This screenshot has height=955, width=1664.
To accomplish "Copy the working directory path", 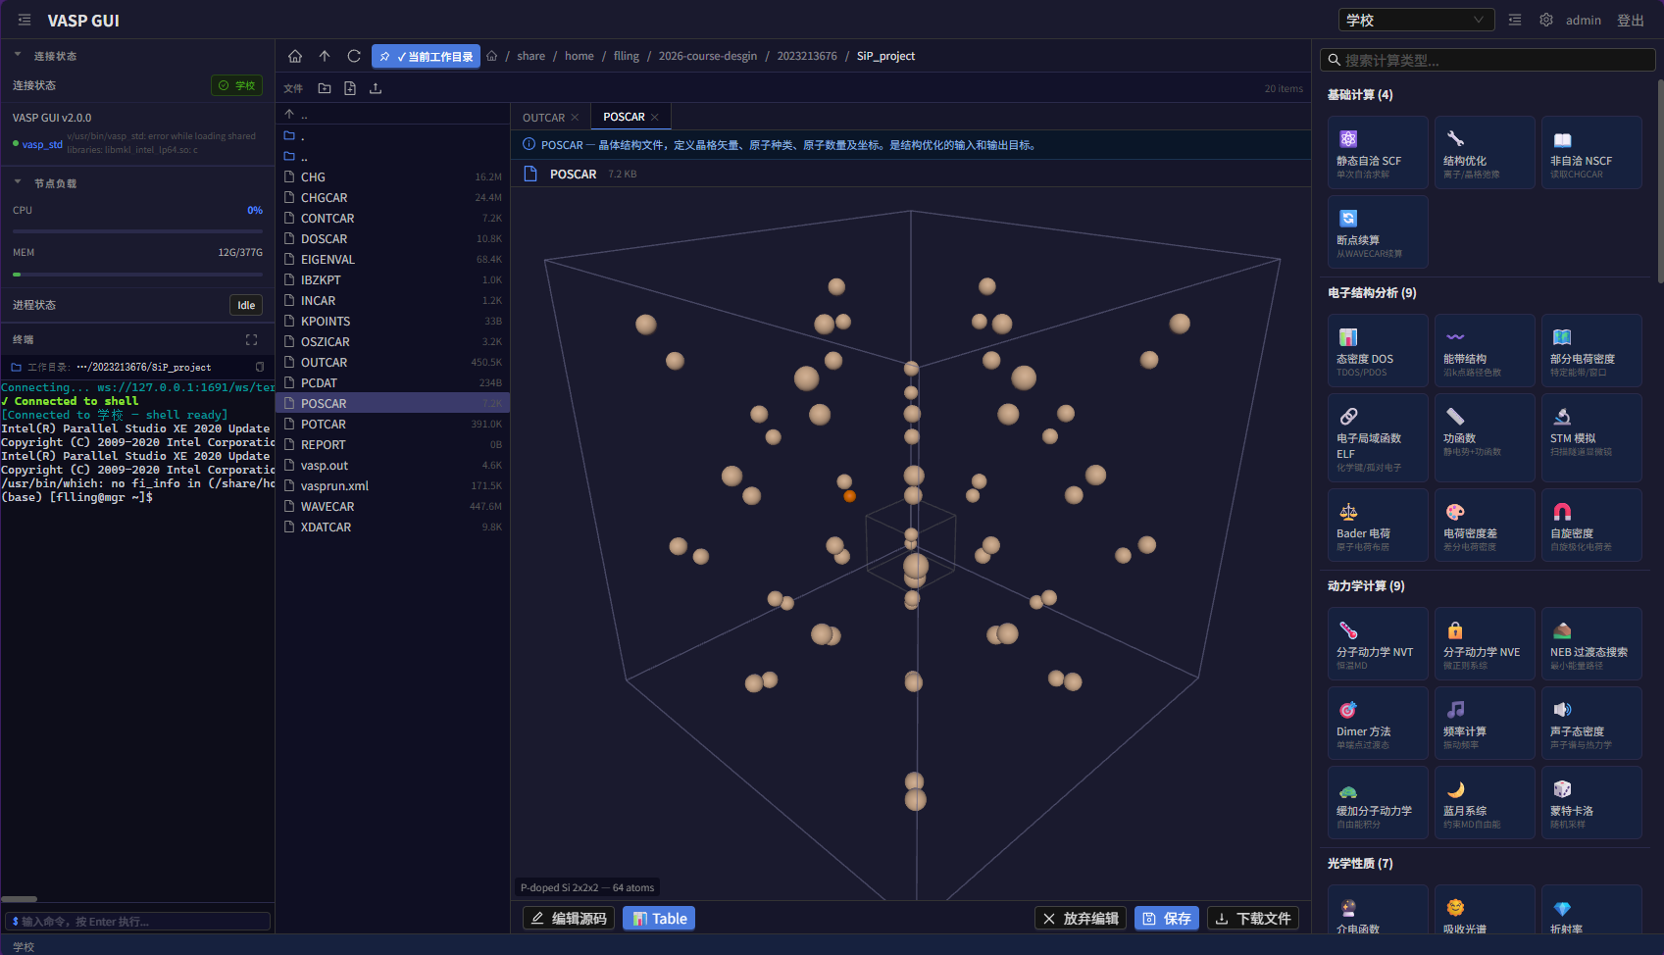I will click(260, 367).
